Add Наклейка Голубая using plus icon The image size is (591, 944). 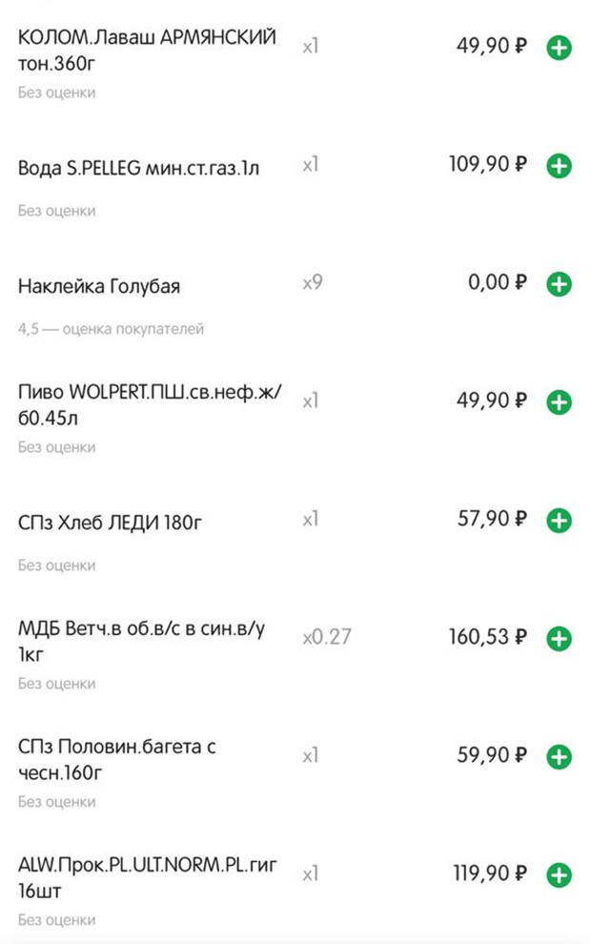pos(559,284)
